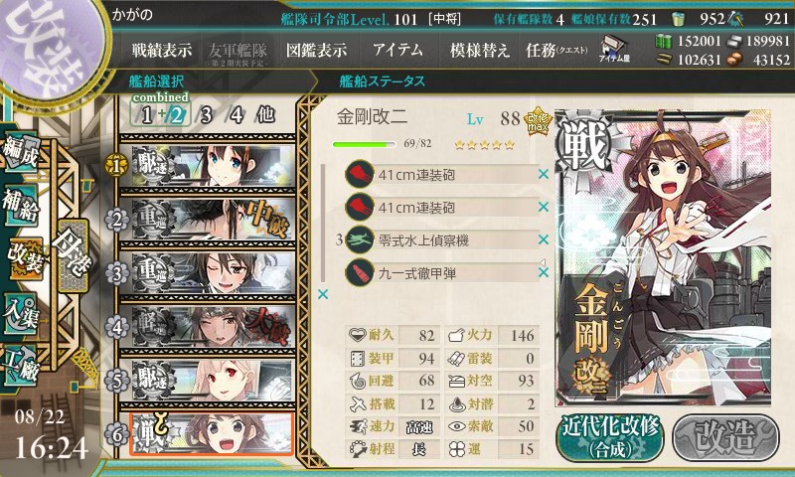Switch to fleet tab 3
Viewport: 795px width, 477px height.
(206, 115)
